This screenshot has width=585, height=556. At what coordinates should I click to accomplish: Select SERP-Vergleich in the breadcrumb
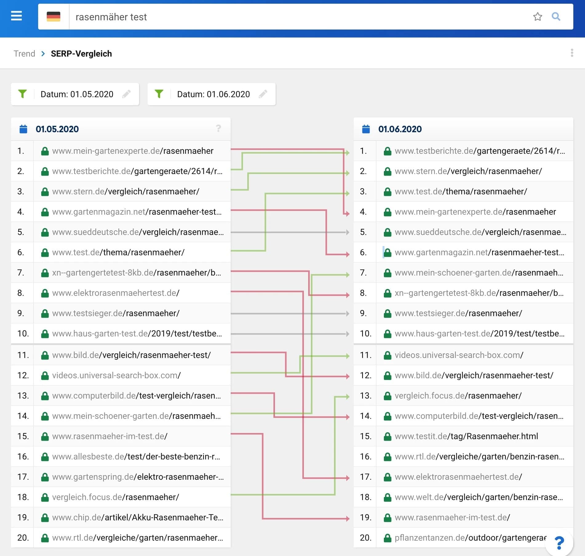[x=81, y=53]
